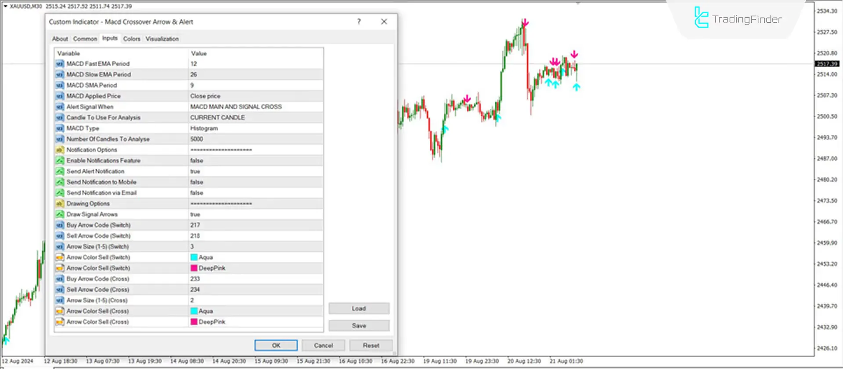Switch to the Common tab

(x=85, y=39)
